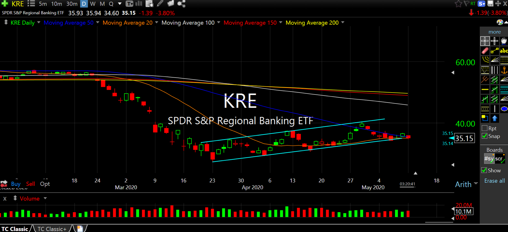
Task: Select the blue up-arrow marker tool
Action: tap(495, 118)
